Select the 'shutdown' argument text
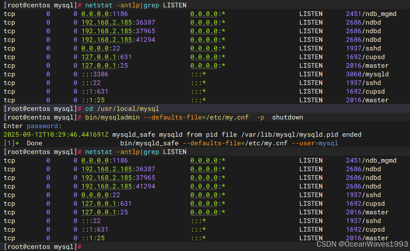 288,117
